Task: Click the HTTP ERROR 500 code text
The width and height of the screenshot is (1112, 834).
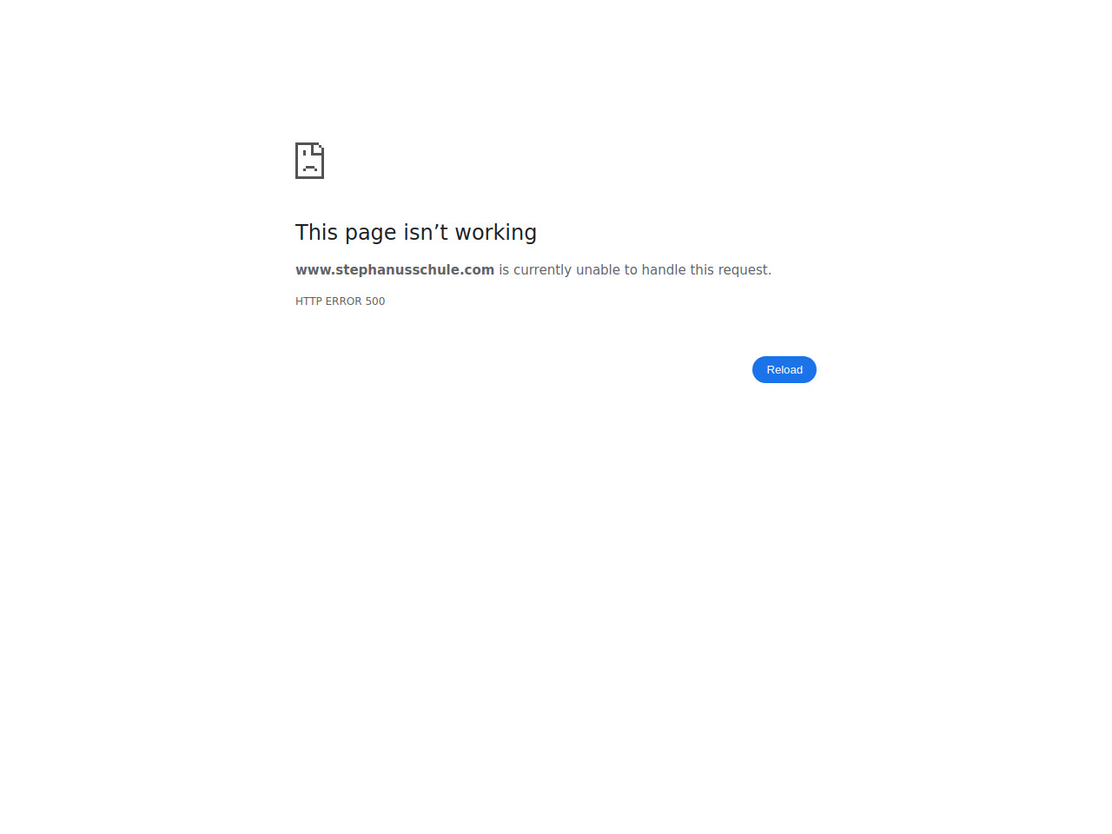Action: pos(340,301)
